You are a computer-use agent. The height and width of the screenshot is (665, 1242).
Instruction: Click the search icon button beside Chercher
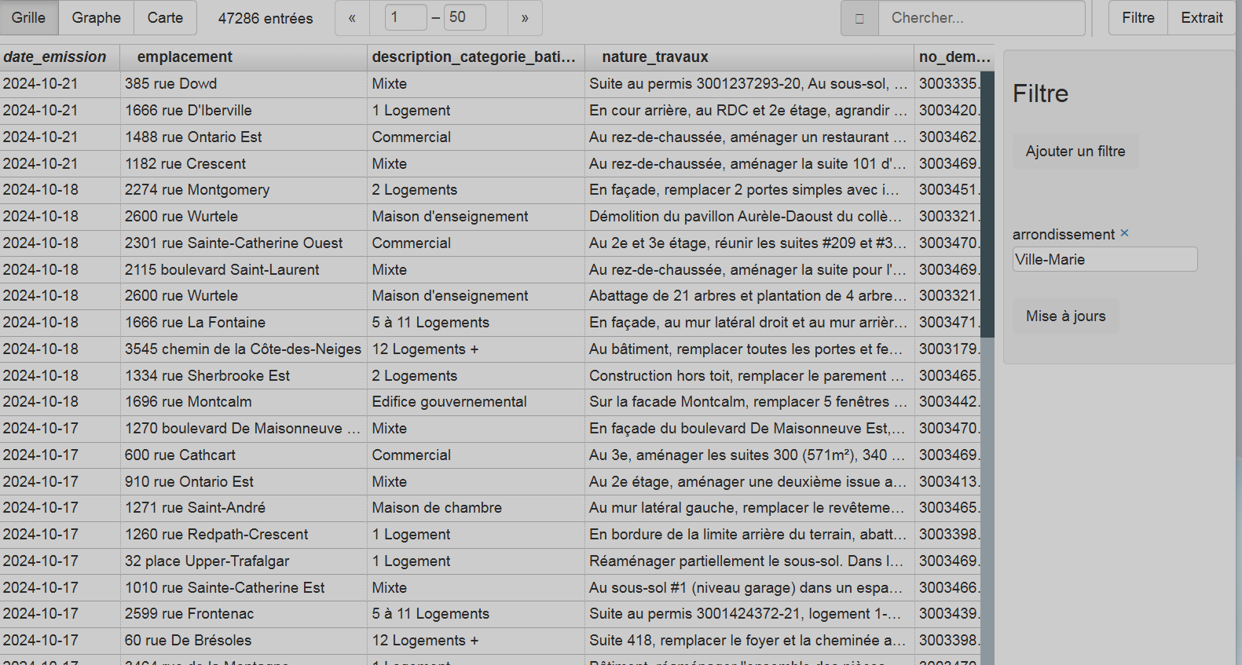tap(859, 18)
